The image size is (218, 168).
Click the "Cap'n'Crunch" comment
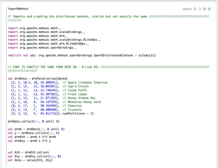click(76, 86)
